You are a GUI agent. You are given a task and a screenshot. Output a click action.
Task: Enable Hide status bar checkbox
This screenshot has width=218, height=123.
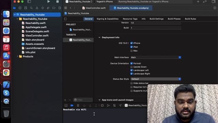(x=131, y=83)
